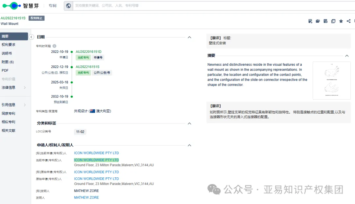
Task: Open the share options via share icon
Action: 348,21
